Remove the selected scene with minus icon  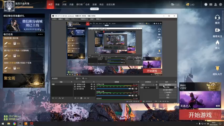pyautogui.click(x=56, y=98)
